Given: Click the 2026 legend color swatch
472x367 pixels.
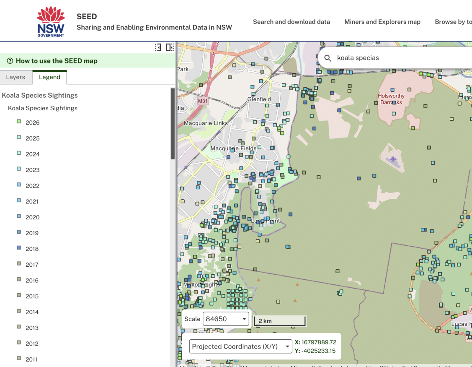Looking at the screenshot, I should coord(19,122).
